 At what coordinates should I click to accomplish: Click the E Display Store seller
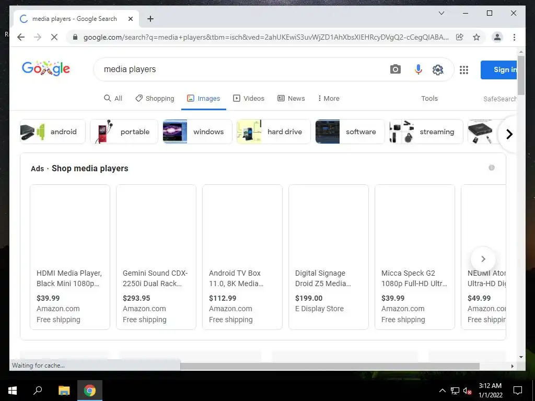click(x=319, y=309)
